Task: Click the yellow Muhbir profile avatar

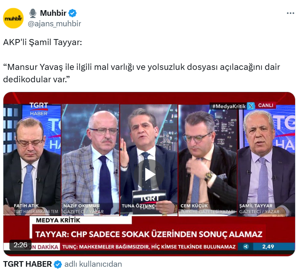Action: point(14,18)
